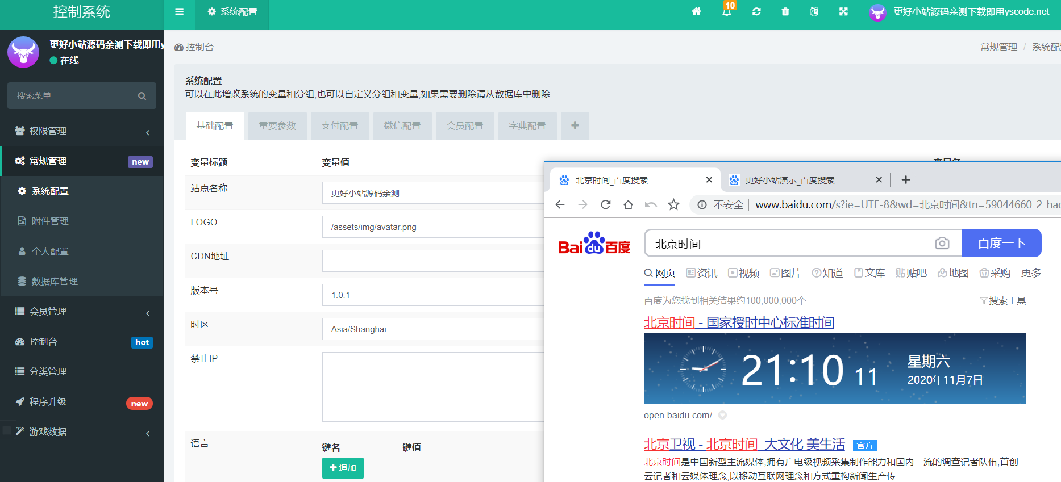Click browser home icon

pyautogui.click(x=628, y=204)
